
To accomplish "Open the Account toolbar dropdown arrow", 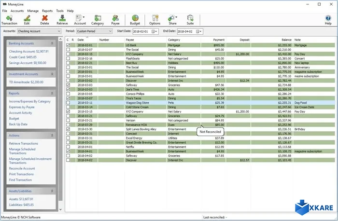I will [84, 17].
